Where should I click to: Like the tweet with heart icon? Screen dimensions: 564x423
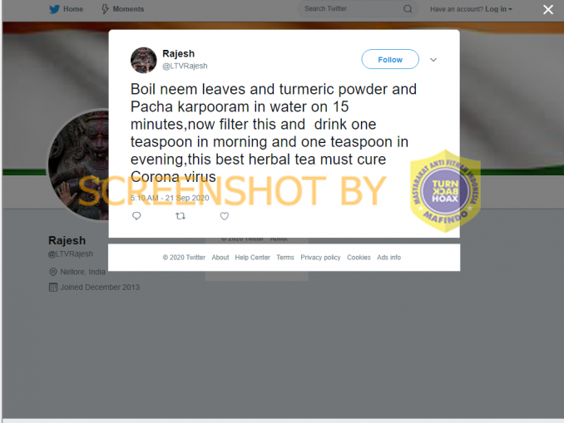click(225, 216)
